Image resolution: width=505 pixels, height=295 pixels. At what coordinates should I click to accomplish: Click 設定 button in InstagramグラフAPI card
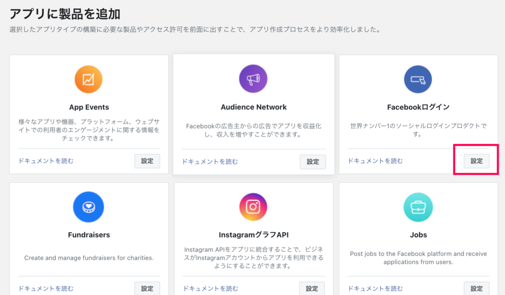312,288
